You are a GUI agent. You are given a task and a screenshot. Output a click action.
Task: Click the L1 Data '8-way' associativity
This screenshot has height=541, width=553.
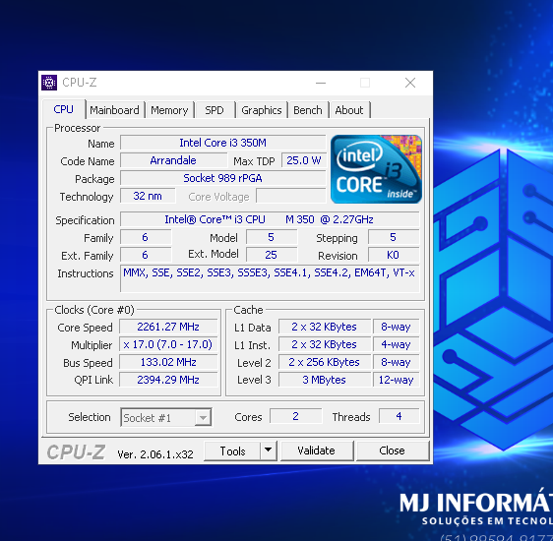[x=397, y=327]
